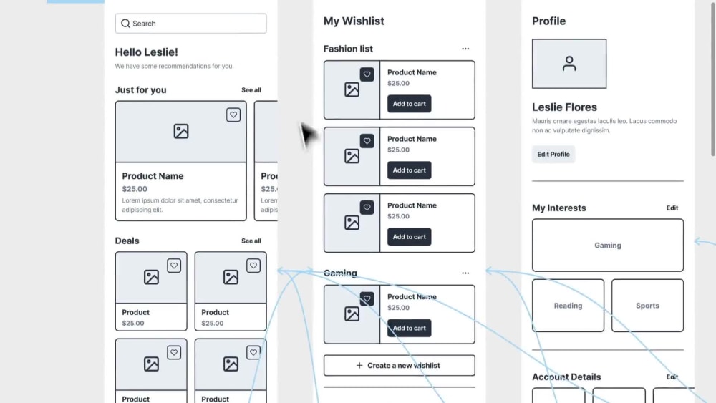716x403 pixels.
Task: Add third Fashion list product to cart
Action: (409, 237)
